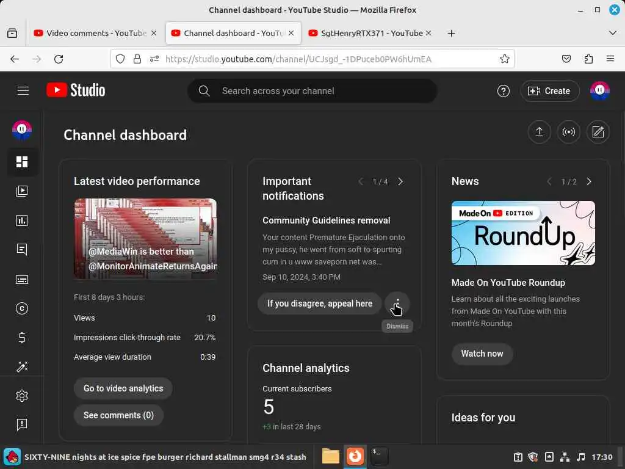Open Firefox extensions puzzle icon

588,59
